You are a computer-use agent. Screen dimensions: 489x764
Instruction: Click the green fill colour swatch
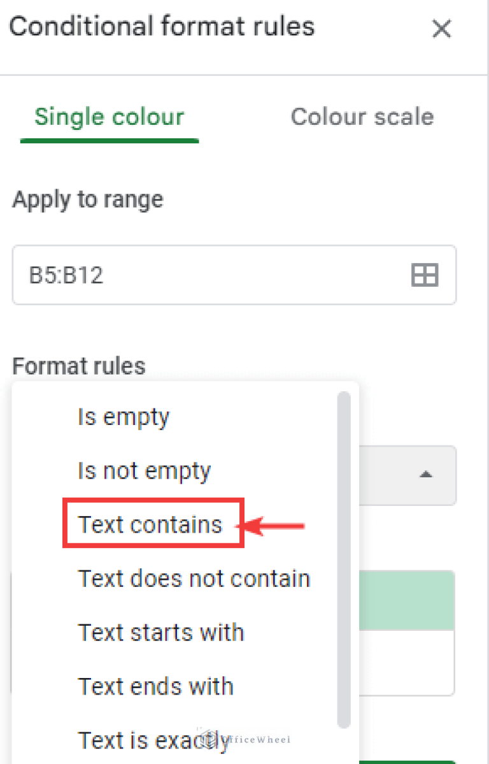407,600
